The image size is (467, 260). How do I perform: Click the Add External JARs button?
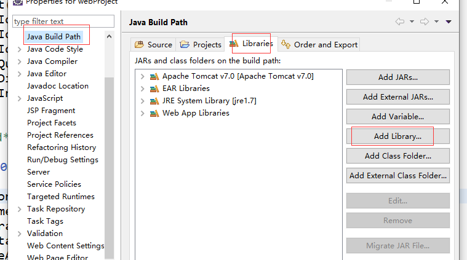click(397, 97)
